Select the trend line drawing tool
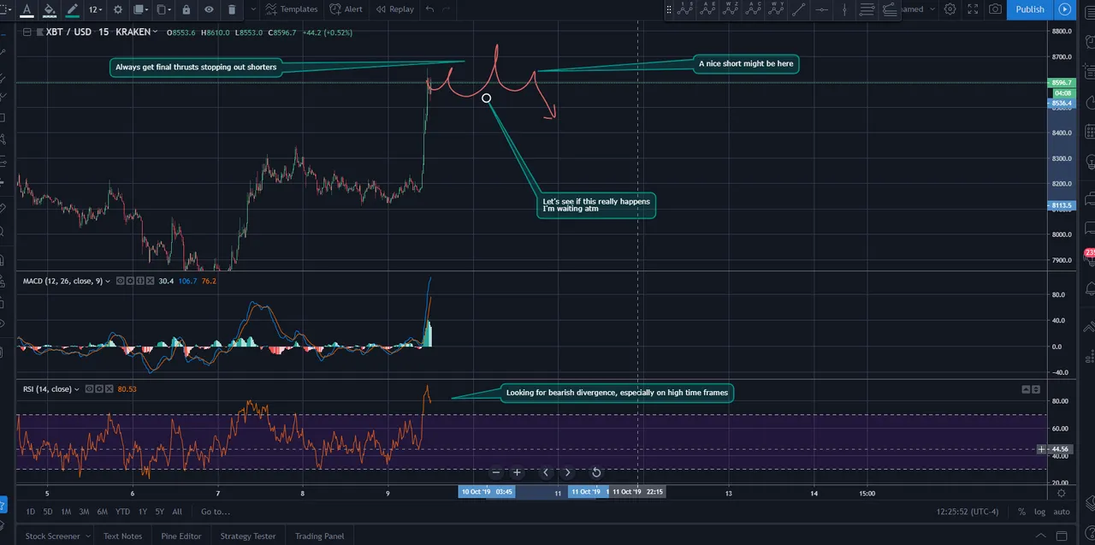Viewport: 1095px width, 545px height. pyautogui.click(x=798, y=9)
